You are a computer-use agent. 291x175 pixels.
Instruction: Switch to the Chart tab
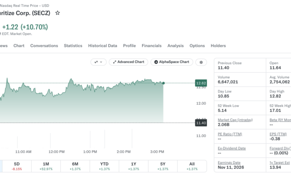pyautogui.click(x=19, y=46)
